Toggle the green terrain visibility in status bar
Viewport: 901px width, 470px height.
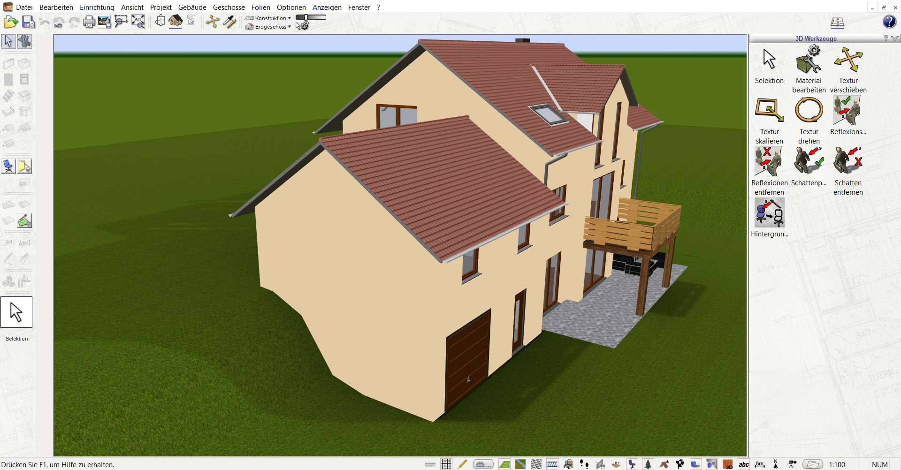[x=504, y=464]
